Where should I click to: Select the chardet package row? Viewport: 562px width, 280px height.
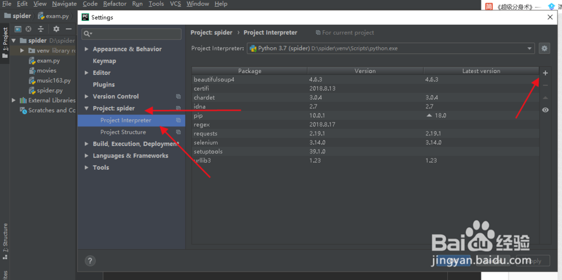pyautogui.click(x=365, y=97)
